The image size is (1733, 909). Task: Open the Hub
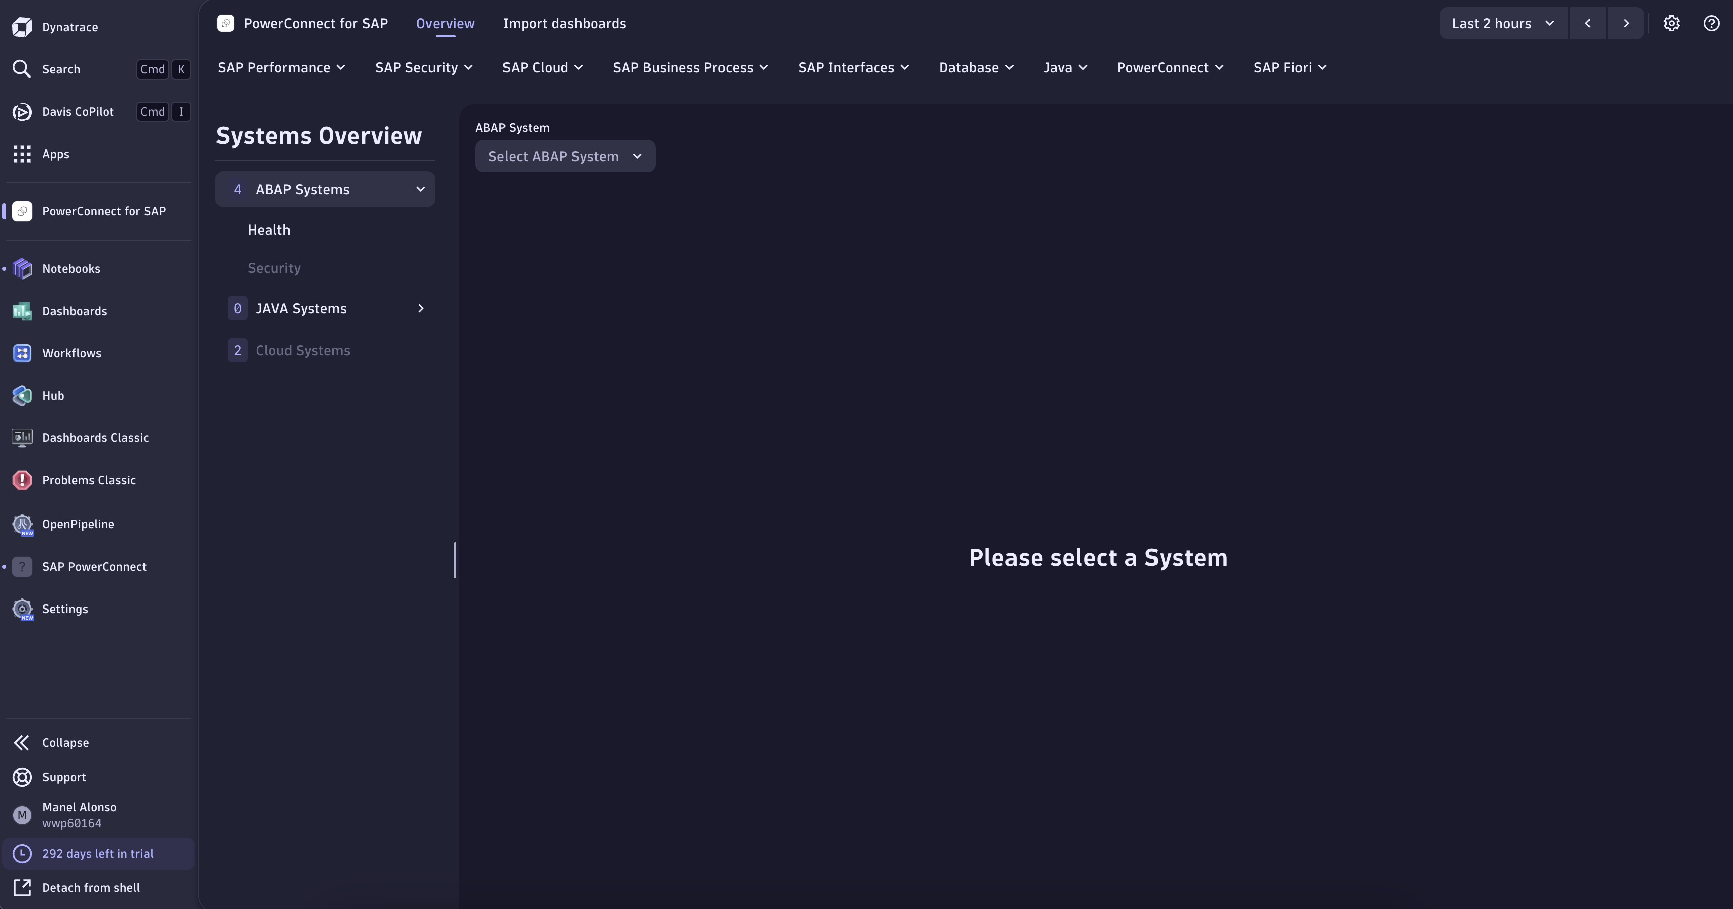(x=52, y=395)
